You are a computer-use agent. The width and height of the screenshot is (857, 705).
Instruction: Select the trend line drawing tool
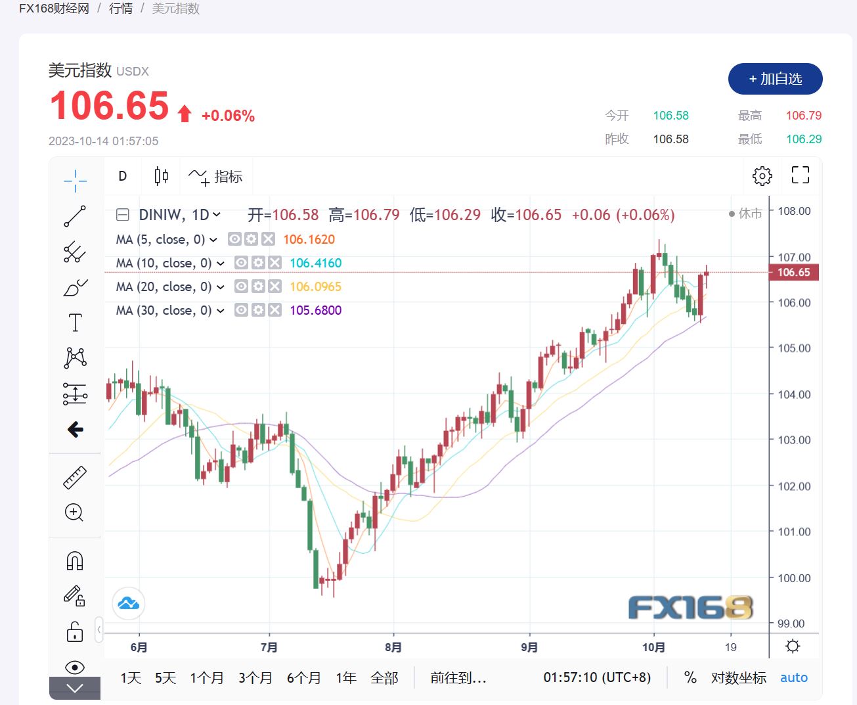click(75, 216)
